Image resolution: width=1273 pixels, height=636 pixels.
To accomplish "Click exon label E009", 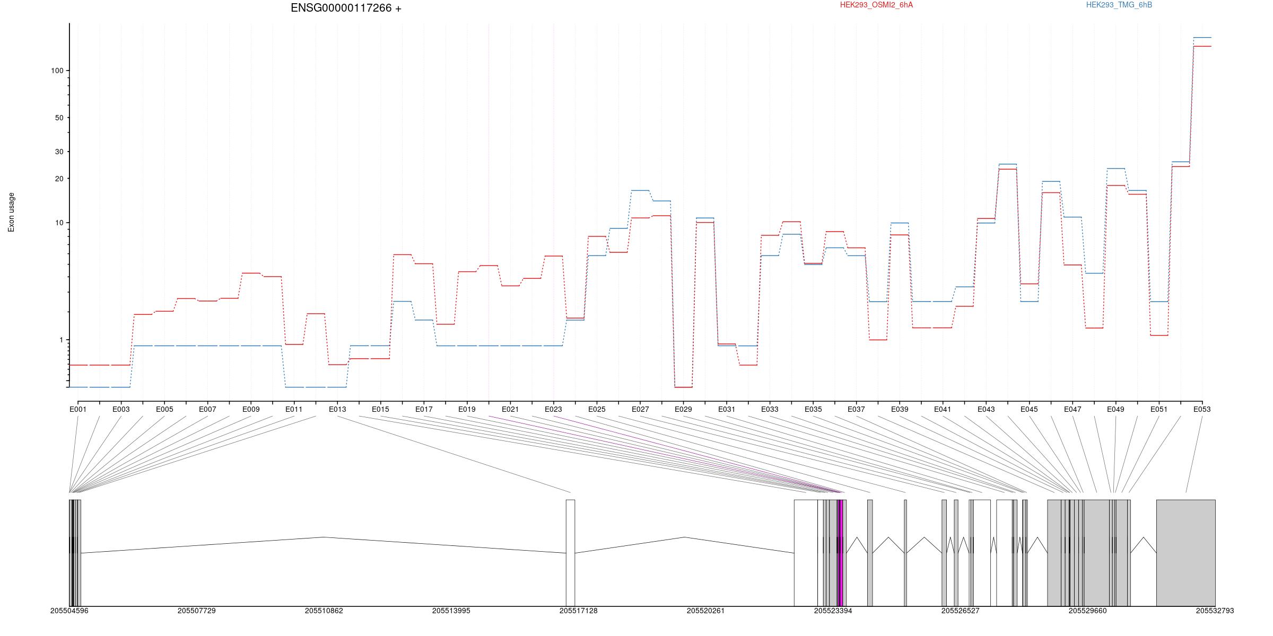I will click(251, 409).
